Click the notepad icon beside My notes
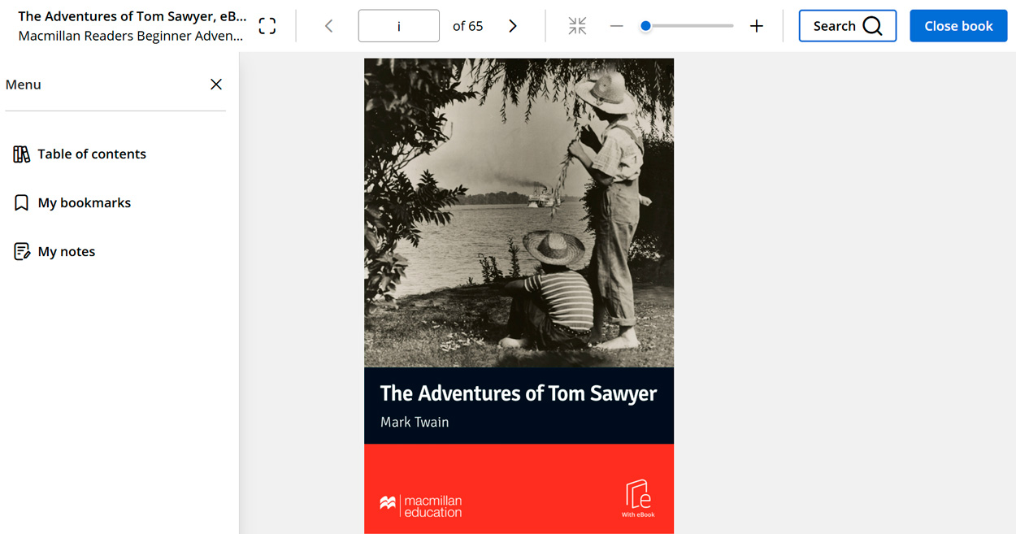Image resolution: width=1016 pixels, height=534 pixels. coord(22,252)
